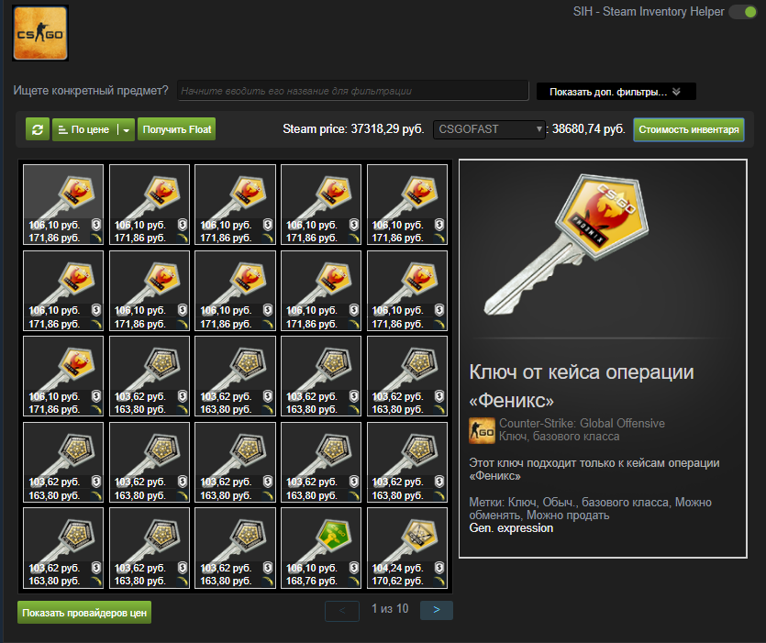This screenshot has height=643, width=766.
Task: Click the yellow price-tag icon on the last key
Action: pyautogui.click(x=439, y=581)
